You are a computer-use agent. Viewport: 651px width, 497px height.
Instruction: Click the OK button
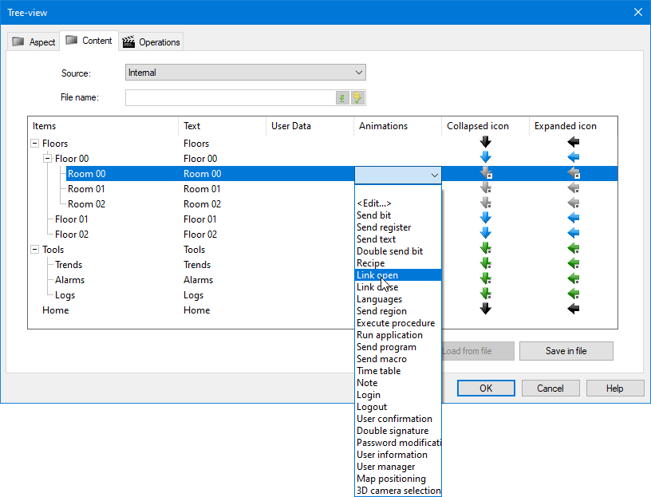point(486,389)
